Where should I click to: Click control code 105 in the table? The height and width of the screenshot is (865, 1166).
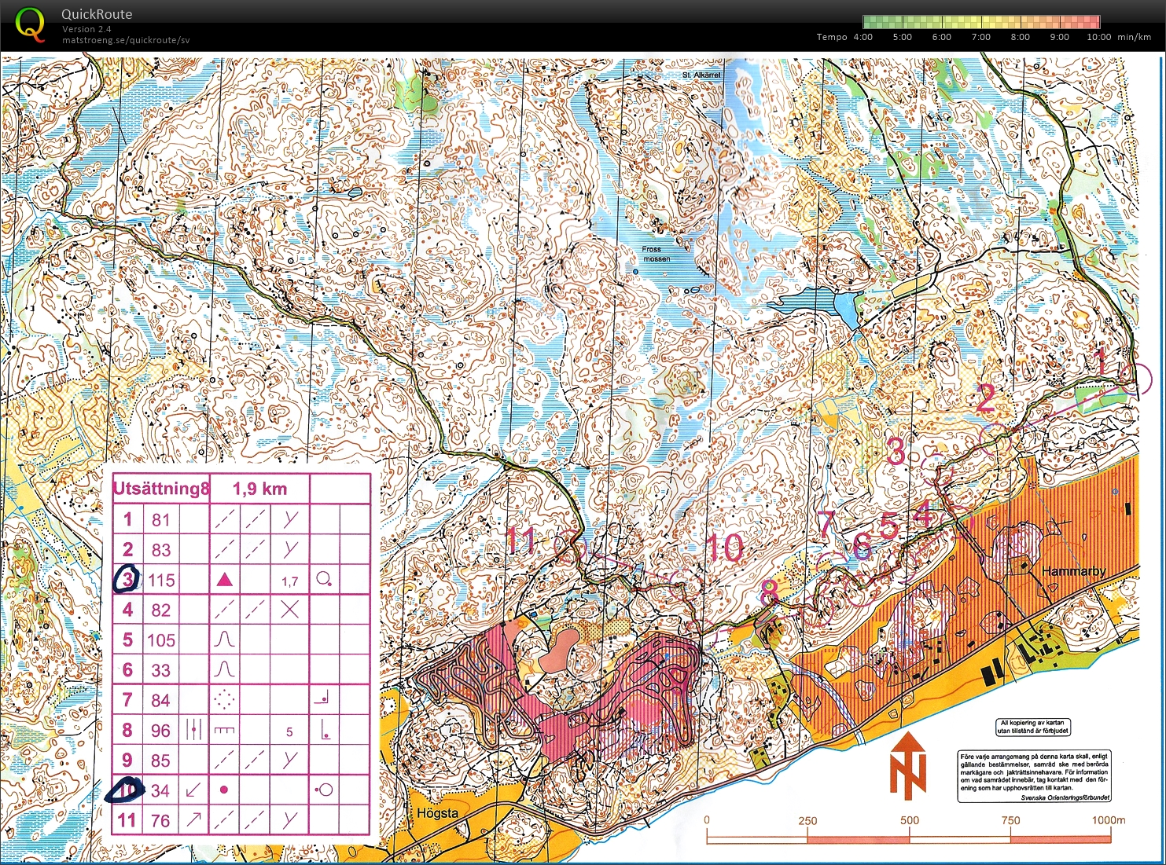point(161,640)
